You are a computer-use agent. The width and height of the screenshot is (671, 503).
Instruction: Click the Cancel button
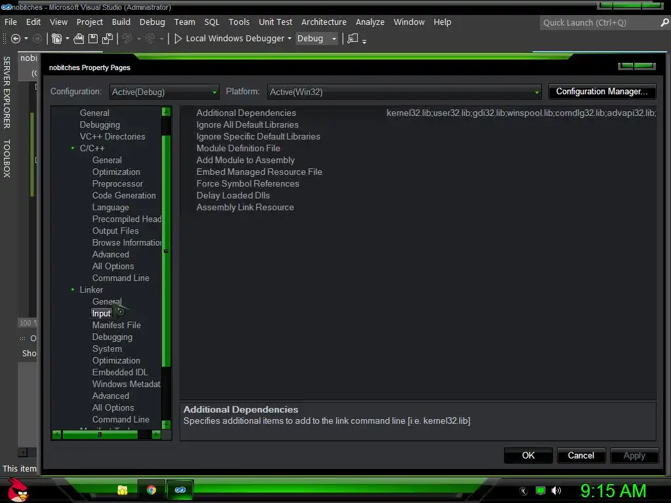[x=581, y=456]
